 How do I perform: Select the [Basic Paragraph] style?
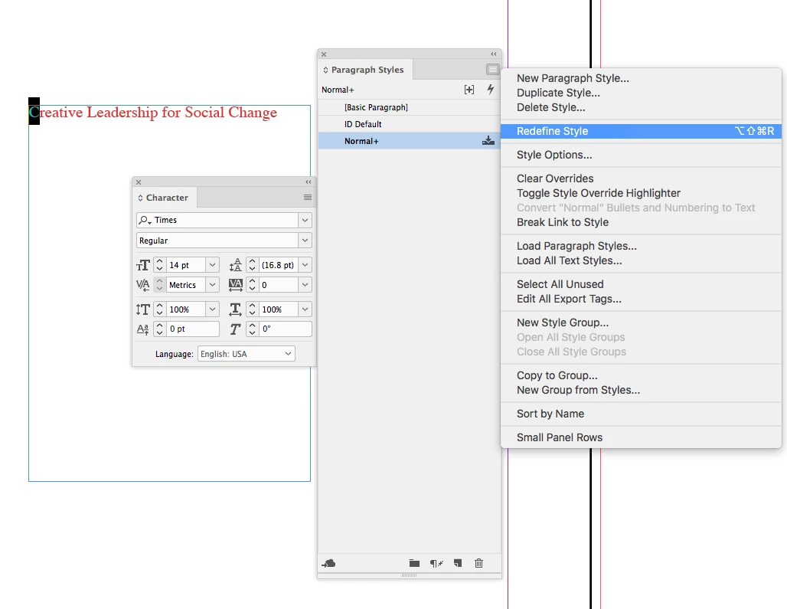coord(410,107)
